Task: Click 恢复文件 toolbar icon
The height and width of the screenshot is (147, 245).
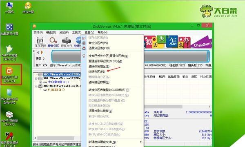Action: (67, 42)
